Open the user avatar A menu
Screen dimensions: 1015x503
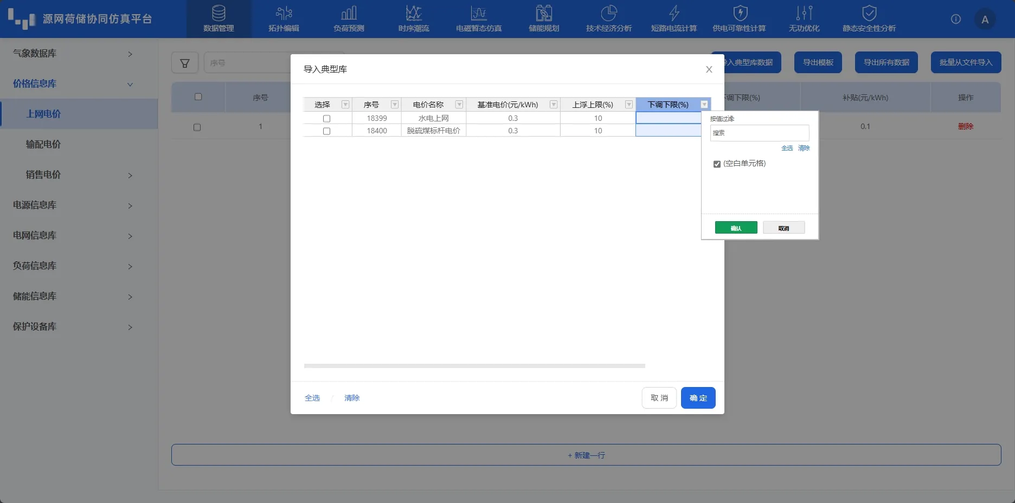coord(985,20)
